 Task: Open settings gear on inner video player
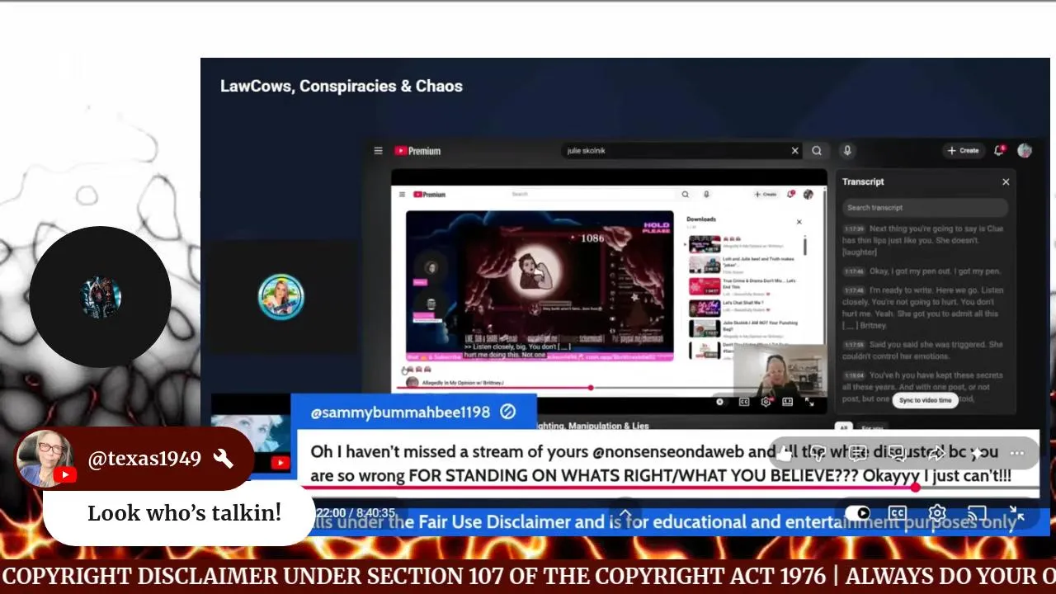click(x=766, y=402)
